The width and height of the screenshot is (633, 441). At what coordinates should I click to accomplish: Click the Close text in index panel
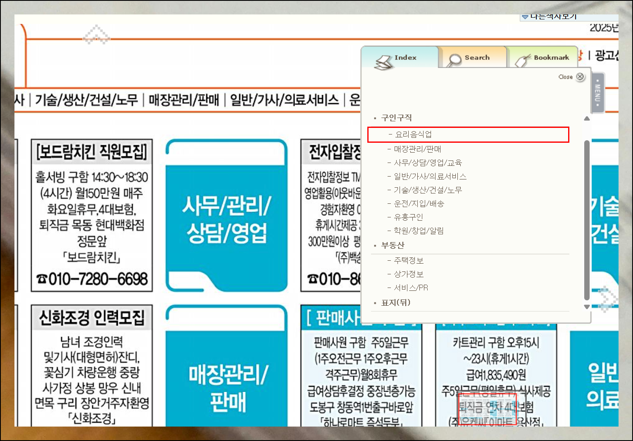[565, 77]
